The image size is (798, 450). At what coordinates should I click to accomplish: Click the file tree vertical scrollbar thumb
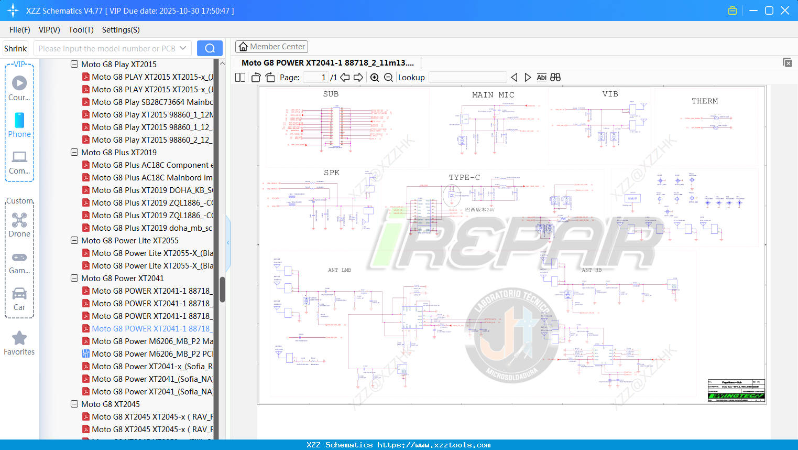[222, 290]
